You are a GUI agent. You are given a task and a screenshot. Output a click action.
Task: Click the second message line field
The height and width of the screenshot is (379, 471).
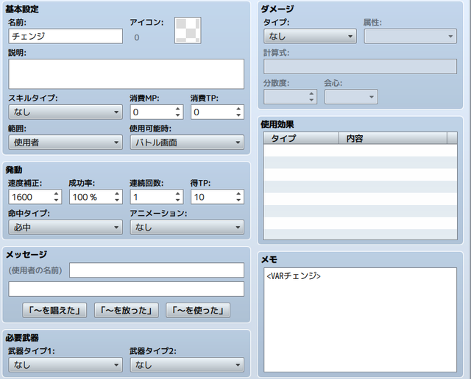[126, 289]
